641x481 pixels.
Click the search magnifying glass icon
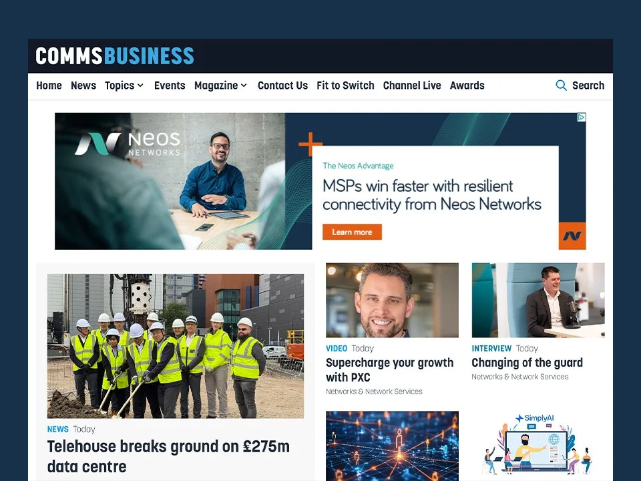pos(561,86)
